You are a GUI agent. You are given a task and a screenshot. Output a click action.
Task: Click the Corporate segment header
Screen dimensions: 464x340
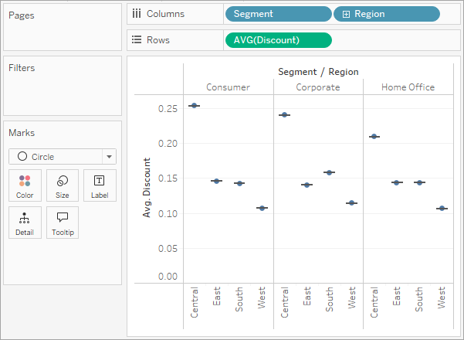(x=318, y=87)
